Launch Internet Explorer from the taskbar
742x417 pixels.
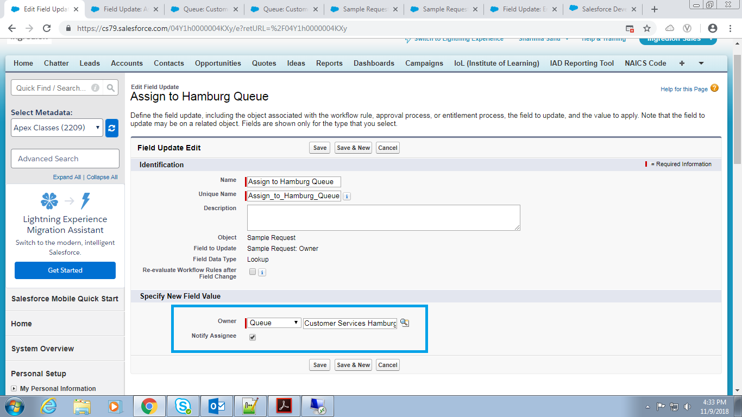49,406
